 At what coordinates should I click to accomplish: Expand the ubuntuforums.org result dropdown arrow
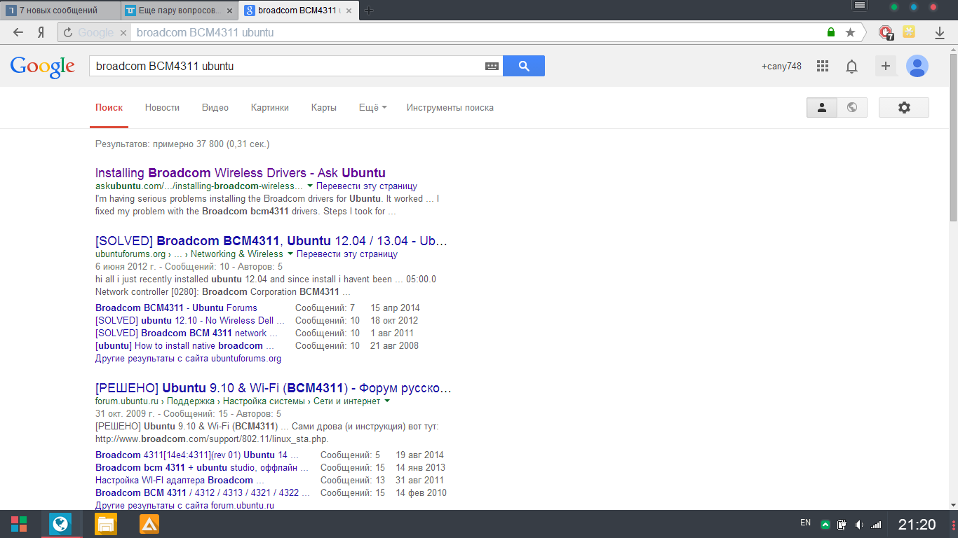click(290, 254)
